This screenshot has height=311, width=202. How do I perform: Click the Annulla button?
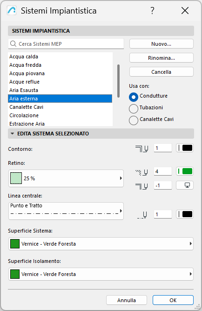[x=127, y=300]
